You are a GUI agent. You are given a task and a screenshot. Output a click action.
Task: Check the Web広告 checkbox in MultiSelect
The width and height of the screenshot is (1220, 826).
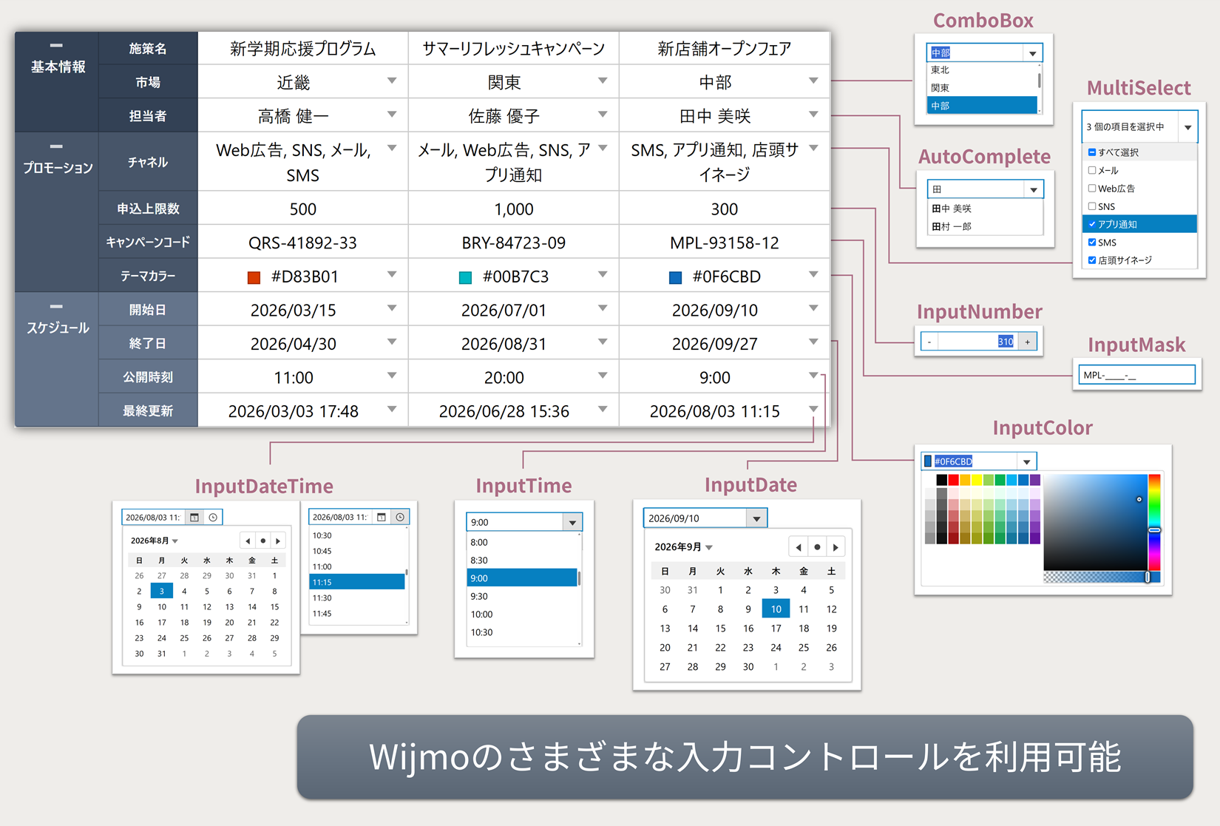[x=1092, y=189]
